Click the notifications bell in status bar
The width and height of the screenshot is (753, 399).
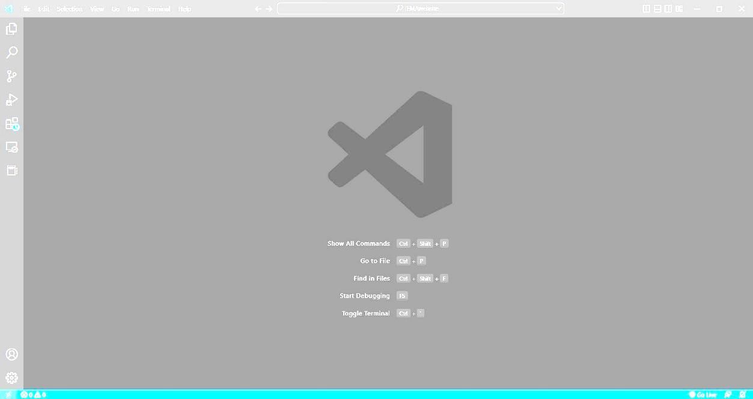point(742,395)
